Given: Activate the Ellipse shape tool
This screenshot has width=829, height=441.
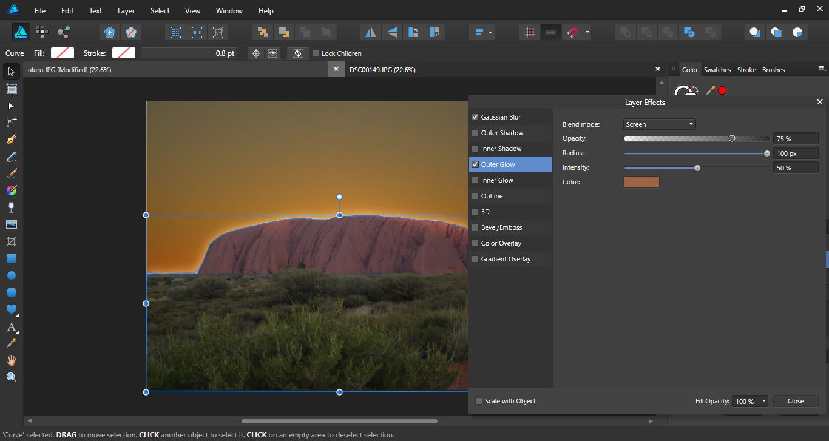Looking at the screenshot, I should (11, 275).
